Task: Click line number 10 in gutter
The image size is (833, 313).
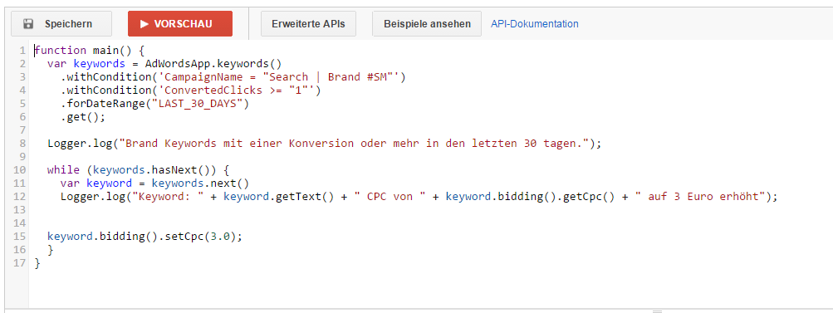Action: 20,170
